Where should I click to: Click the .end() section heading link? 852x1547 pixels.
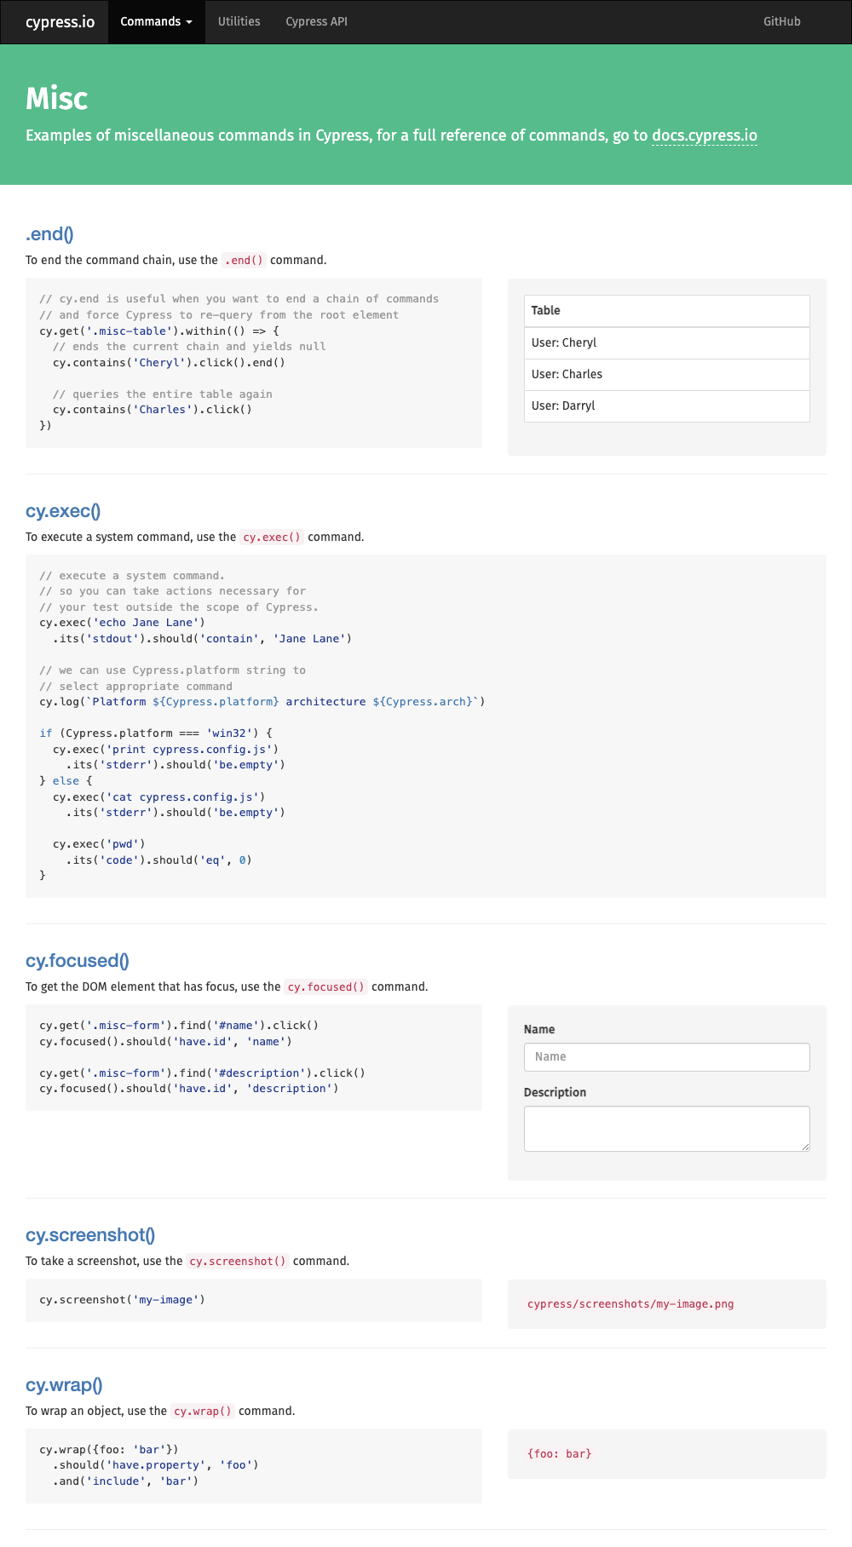tap(49, 234)
